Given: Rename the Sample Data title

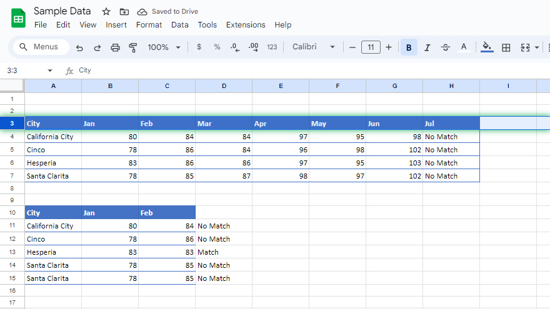Looking at the screenshot, I should (62, 11).
